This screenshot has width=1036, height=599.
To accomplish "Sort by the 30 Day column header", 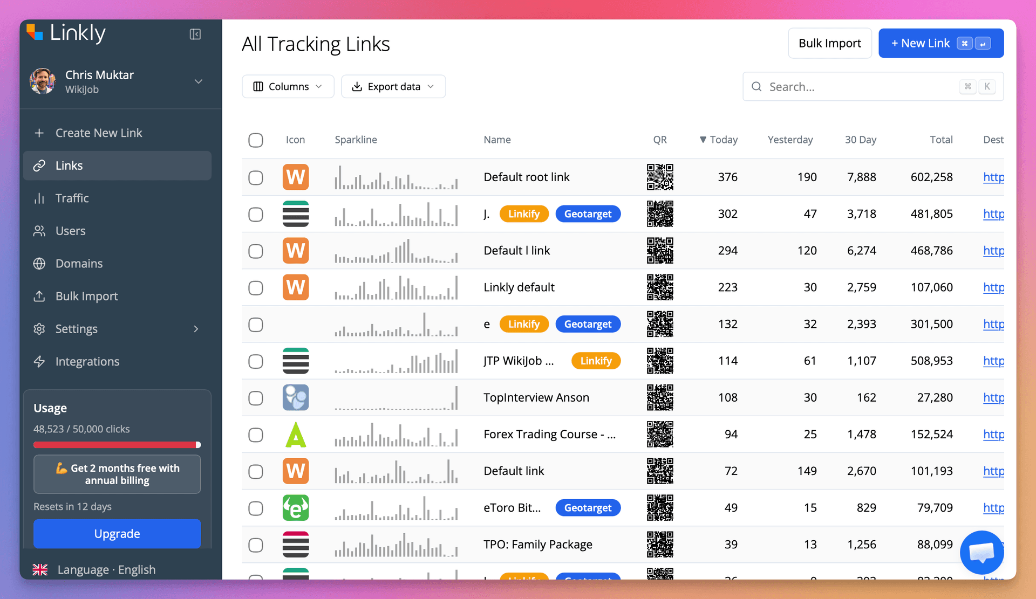I will click(x=861, y=140).
